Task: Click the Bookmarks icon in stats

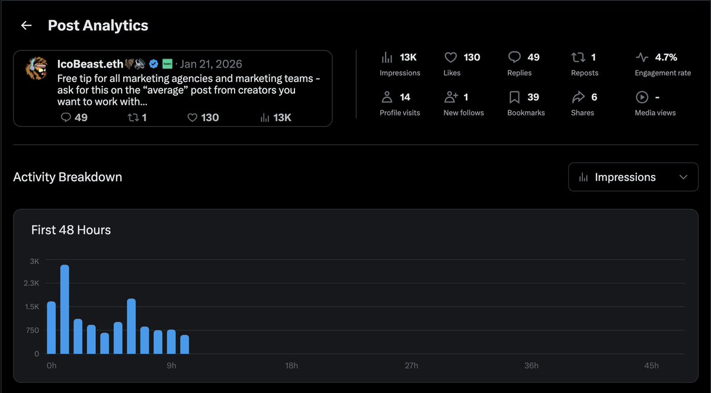Action: point(514,97)
